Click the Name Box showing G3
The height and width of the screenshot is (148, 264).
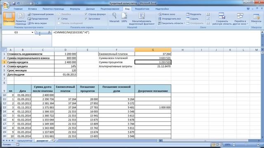tap(16, 32)
